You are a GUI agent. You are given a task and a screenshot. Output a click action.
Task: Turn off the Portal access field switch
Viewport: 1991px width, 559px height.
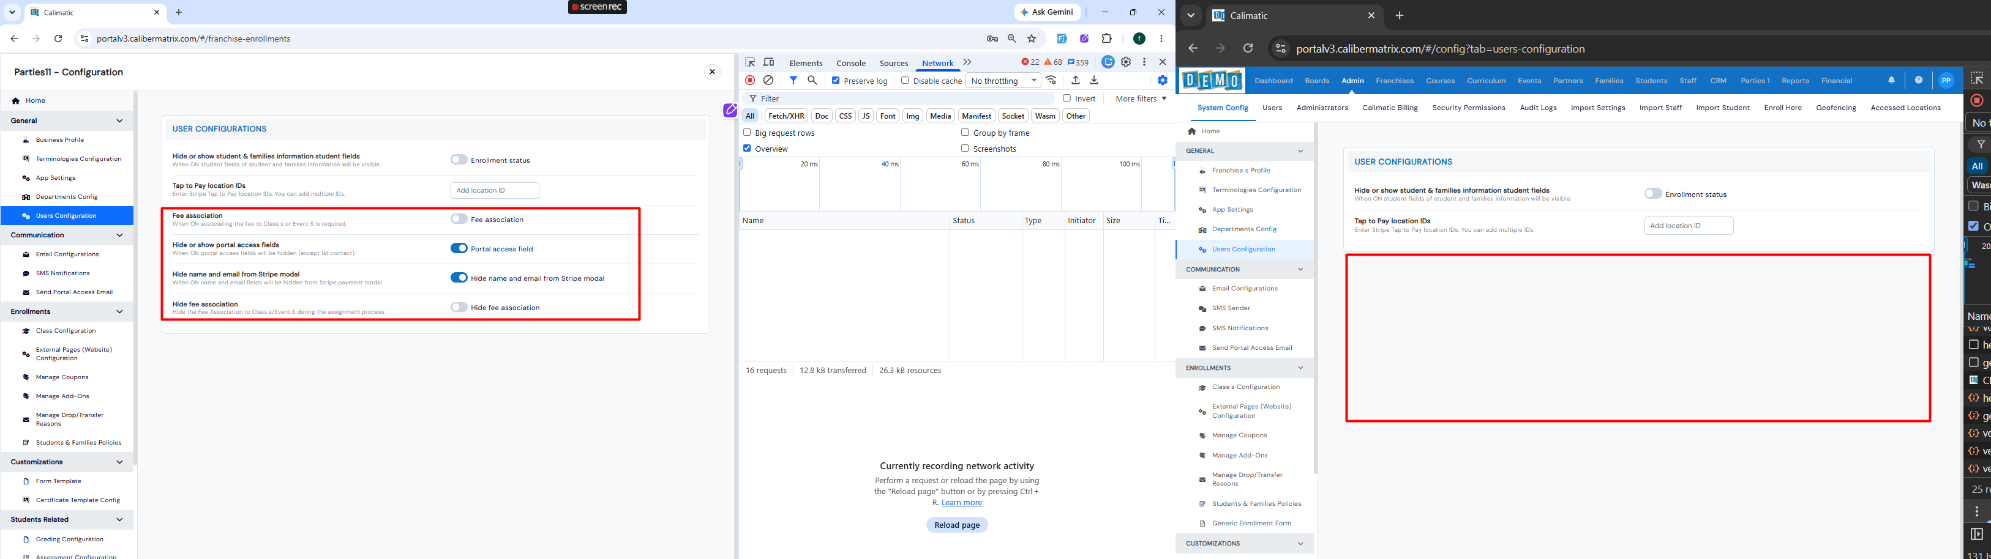click(x=459, y=249)
